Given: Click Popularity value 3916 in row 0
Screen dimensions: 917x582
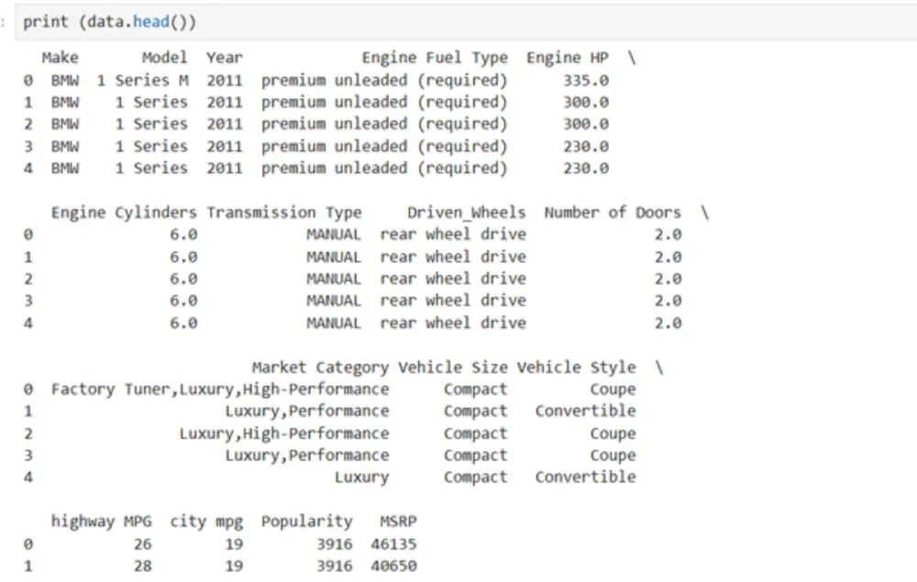Looking at the screenshot, I should 335,544.
